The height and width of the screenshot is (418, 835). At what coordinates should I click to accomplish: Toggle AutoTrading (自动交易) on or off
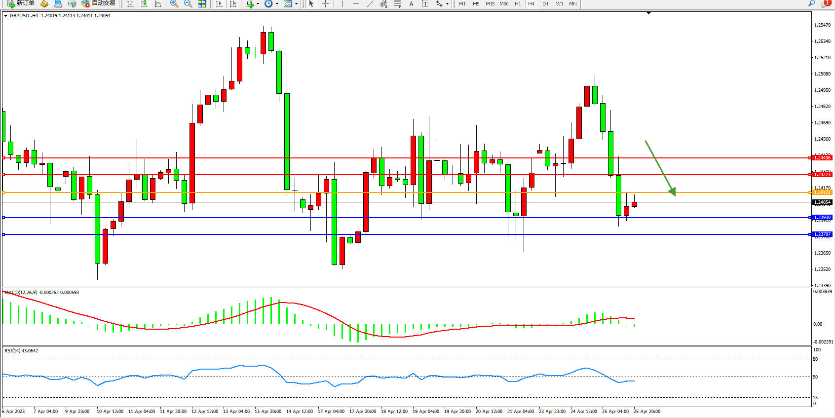click(99, 3)
